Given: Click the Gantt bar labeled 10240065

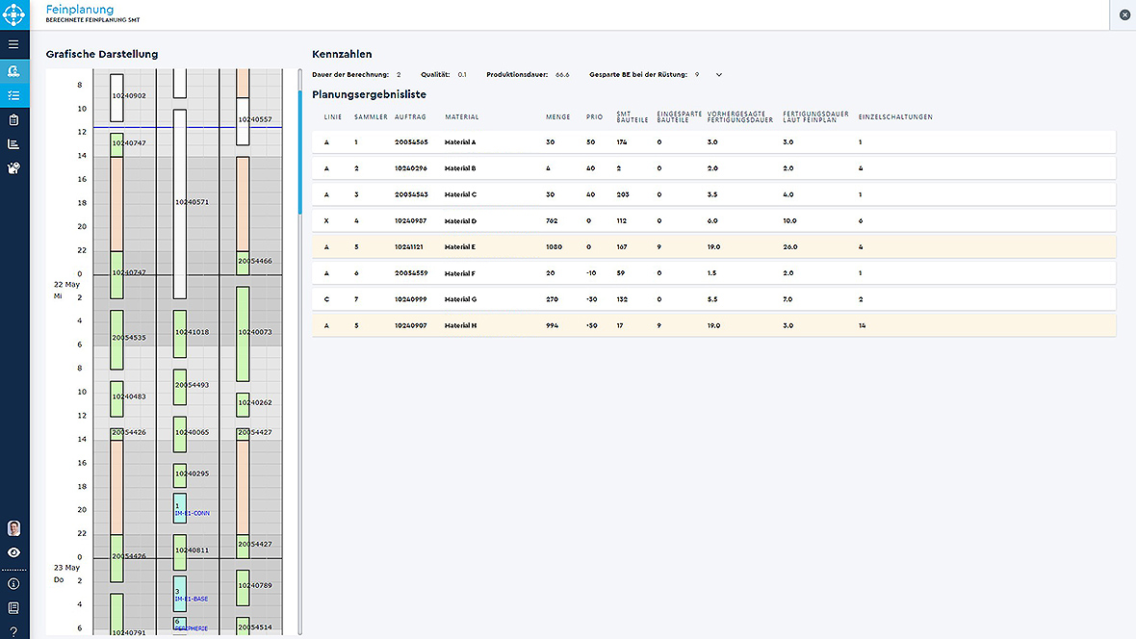Looking at the screenshot, I should [x=180, y=435].
